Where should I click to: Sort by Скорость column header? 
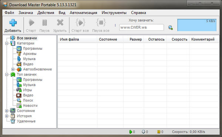(x=178, y=39)
